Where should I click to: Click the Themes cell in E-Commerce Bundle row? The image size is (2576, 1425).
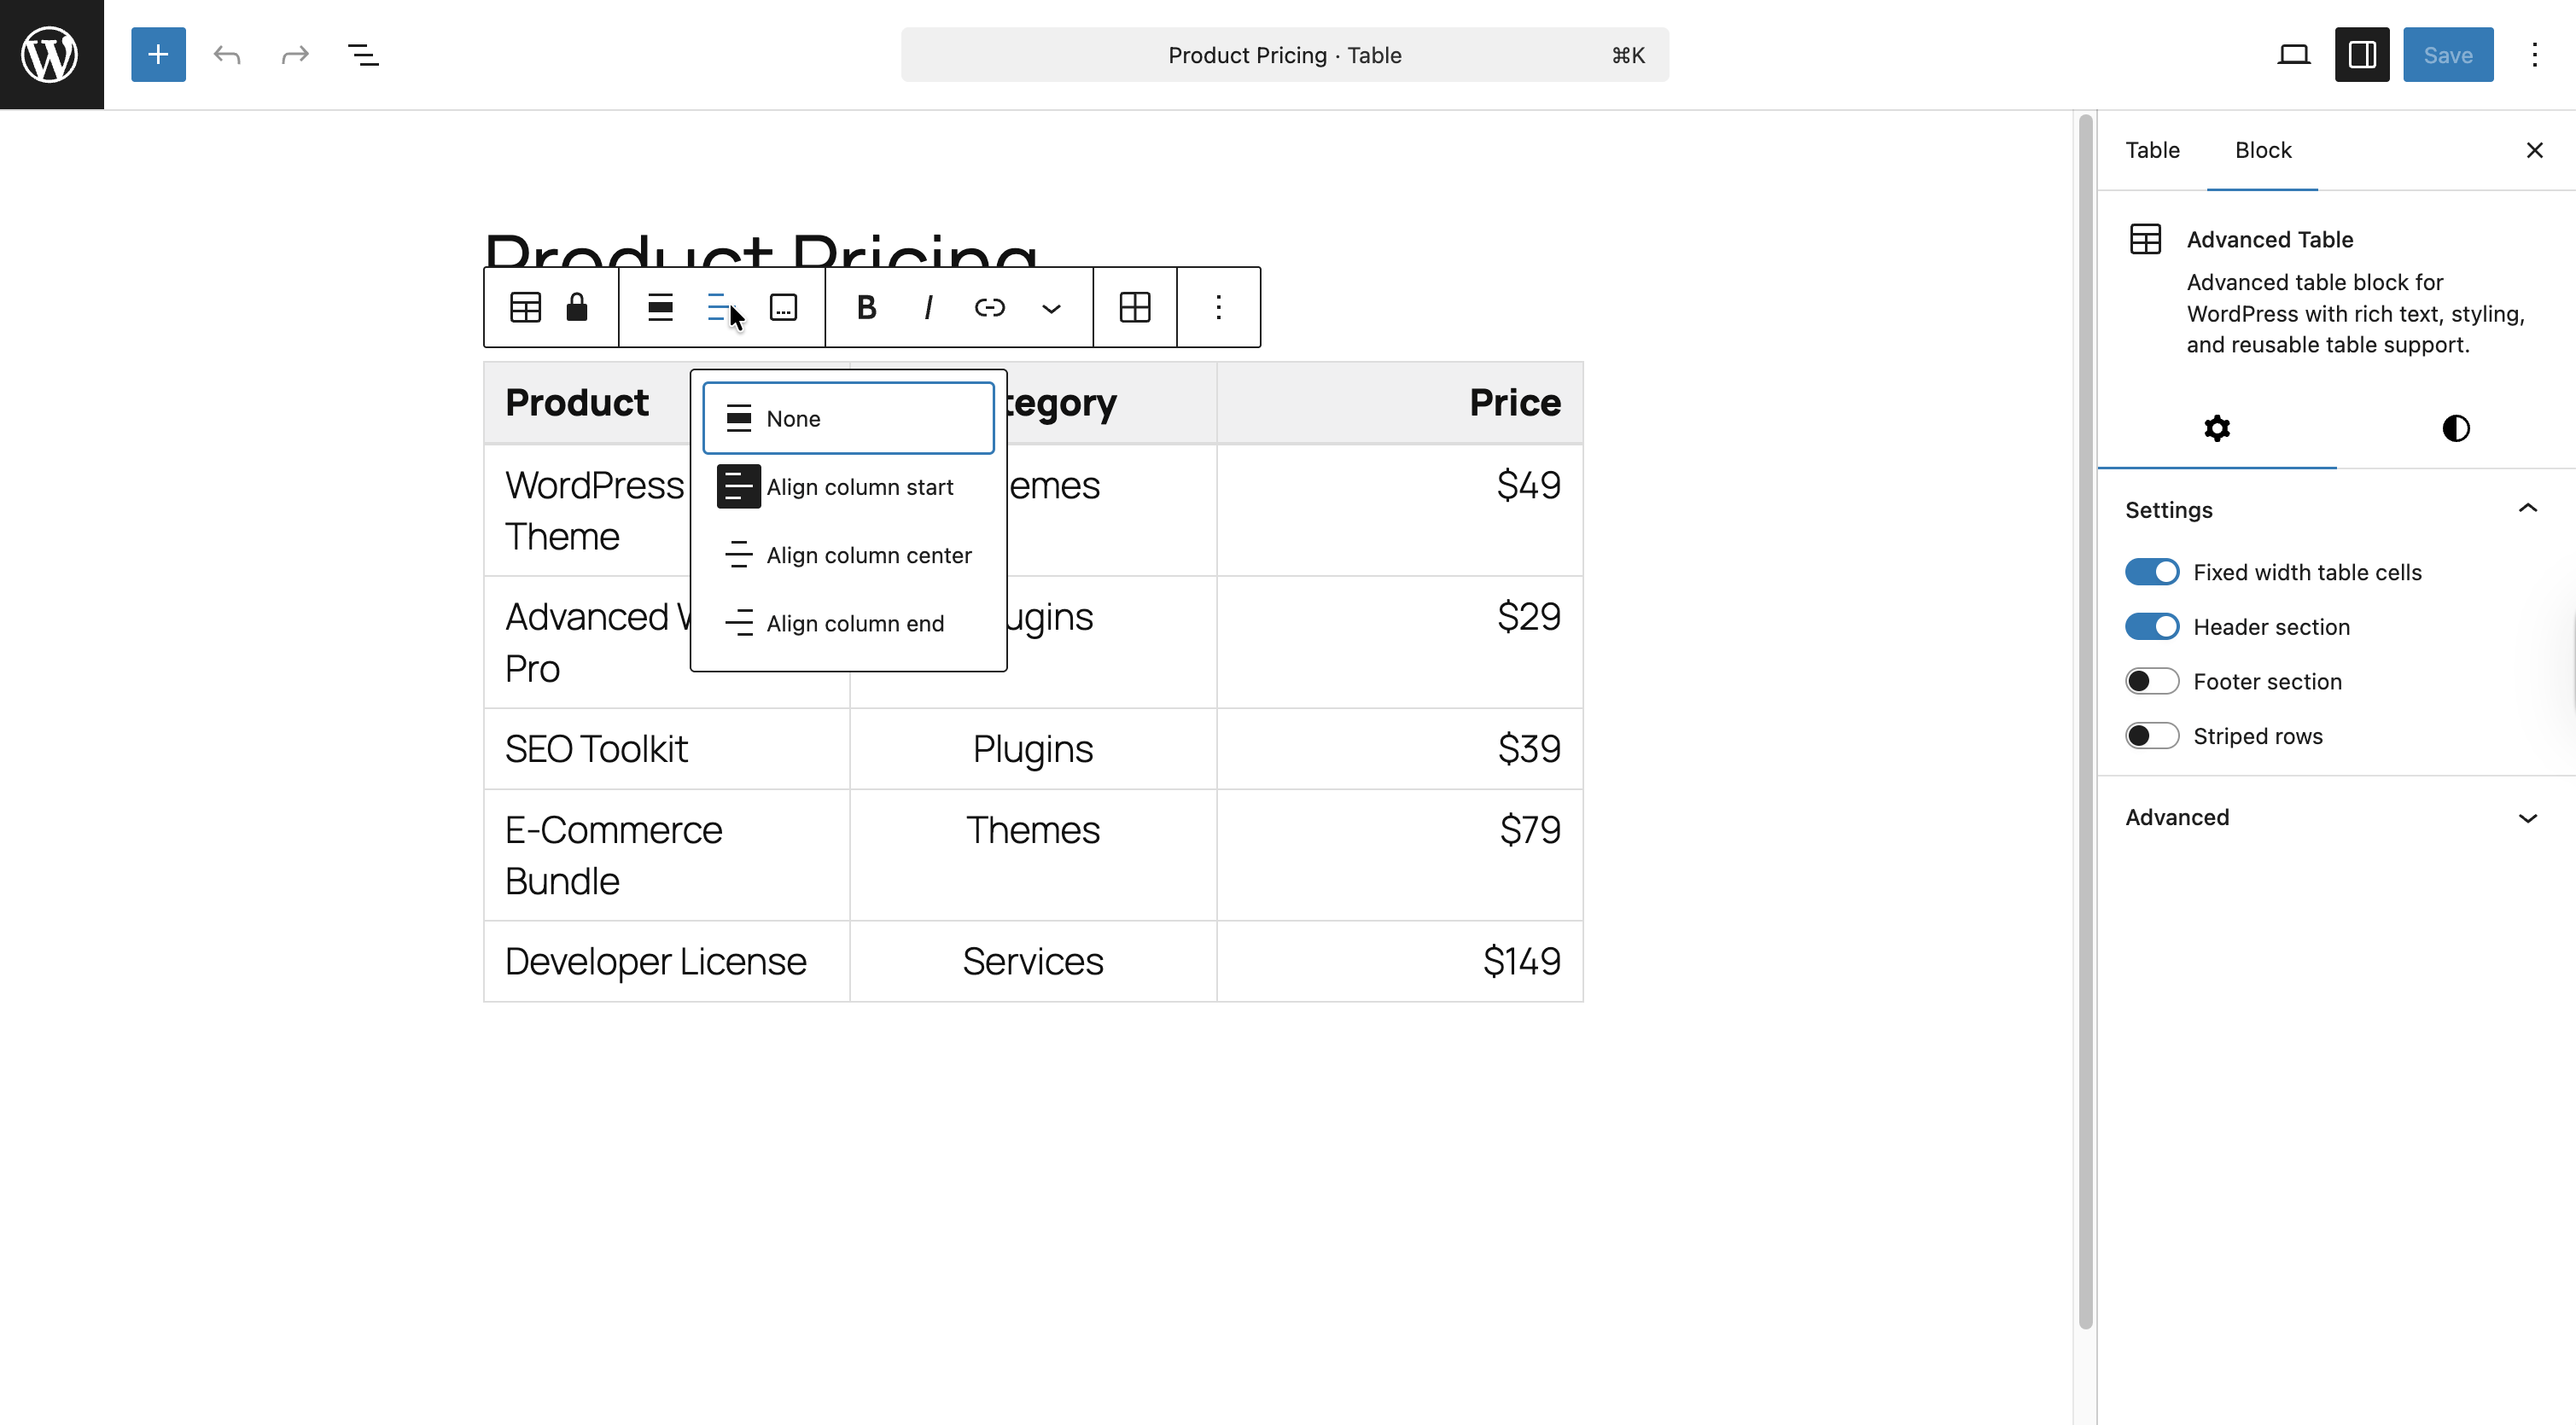1033,856
